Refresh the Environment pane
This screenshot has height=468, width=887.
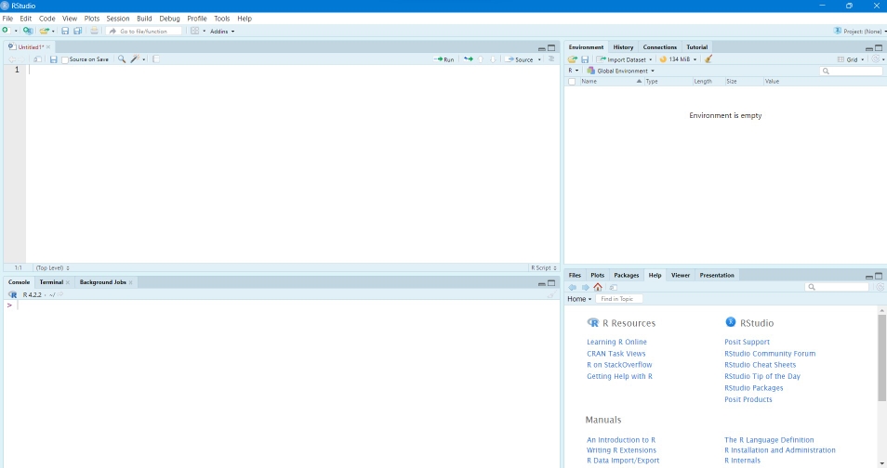point(876,59)
